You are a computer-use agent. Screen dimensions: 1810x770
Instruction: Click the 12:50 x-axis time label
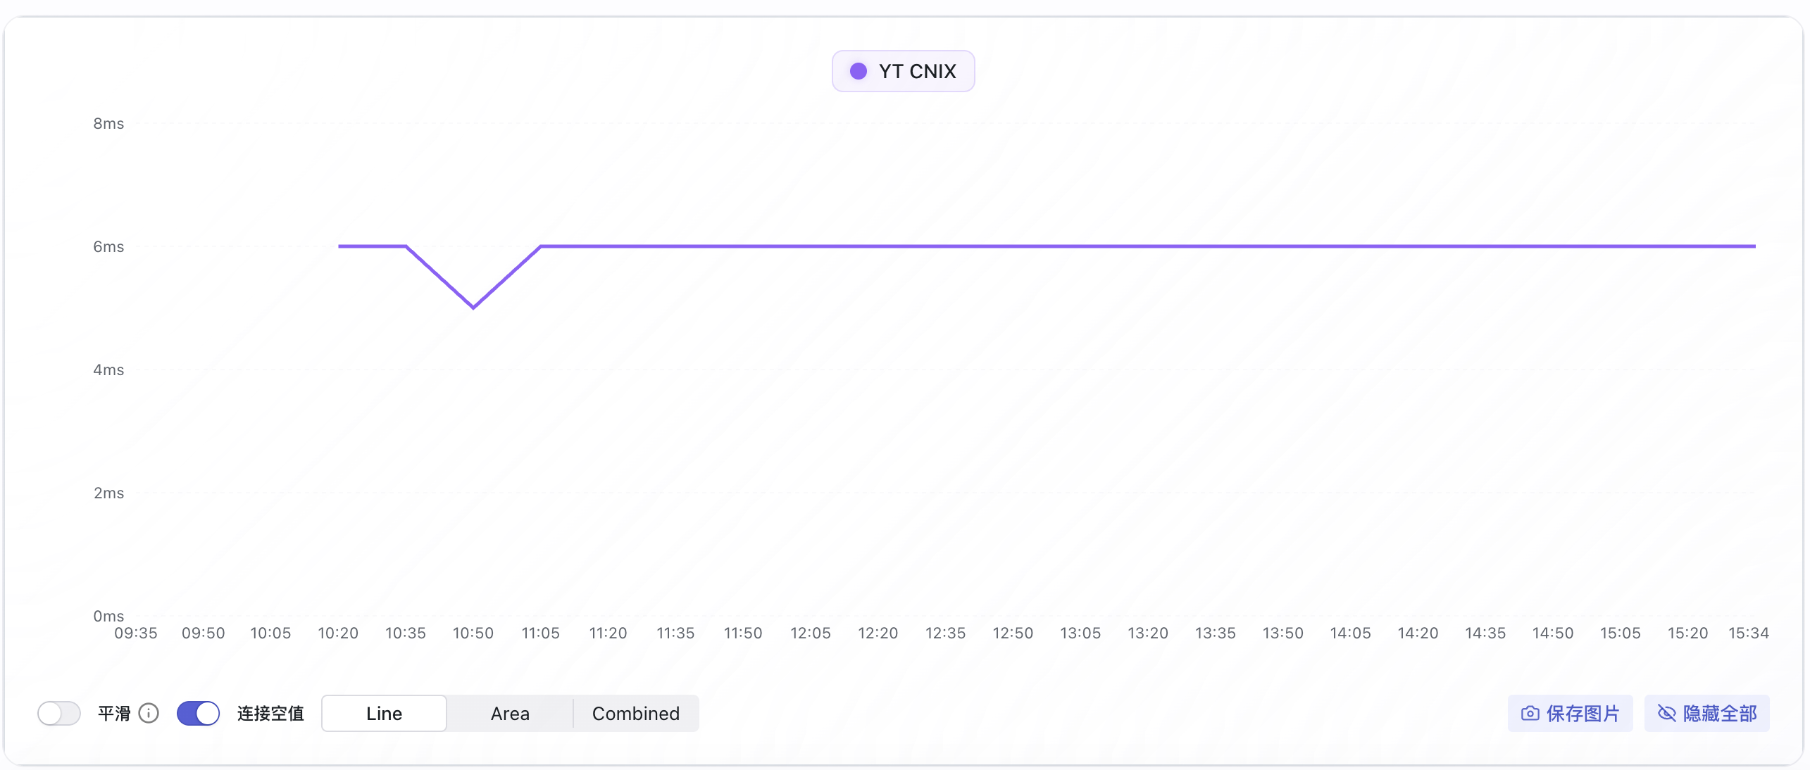coord(1013,633)
